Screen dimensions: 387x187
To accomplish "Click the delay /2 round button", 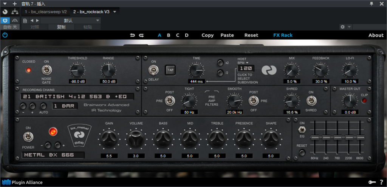I will [x=220, y=73].
